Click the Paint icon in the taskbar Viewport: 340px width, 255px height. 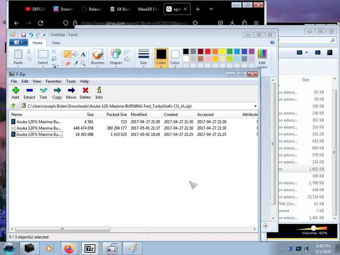pos(132,248)
